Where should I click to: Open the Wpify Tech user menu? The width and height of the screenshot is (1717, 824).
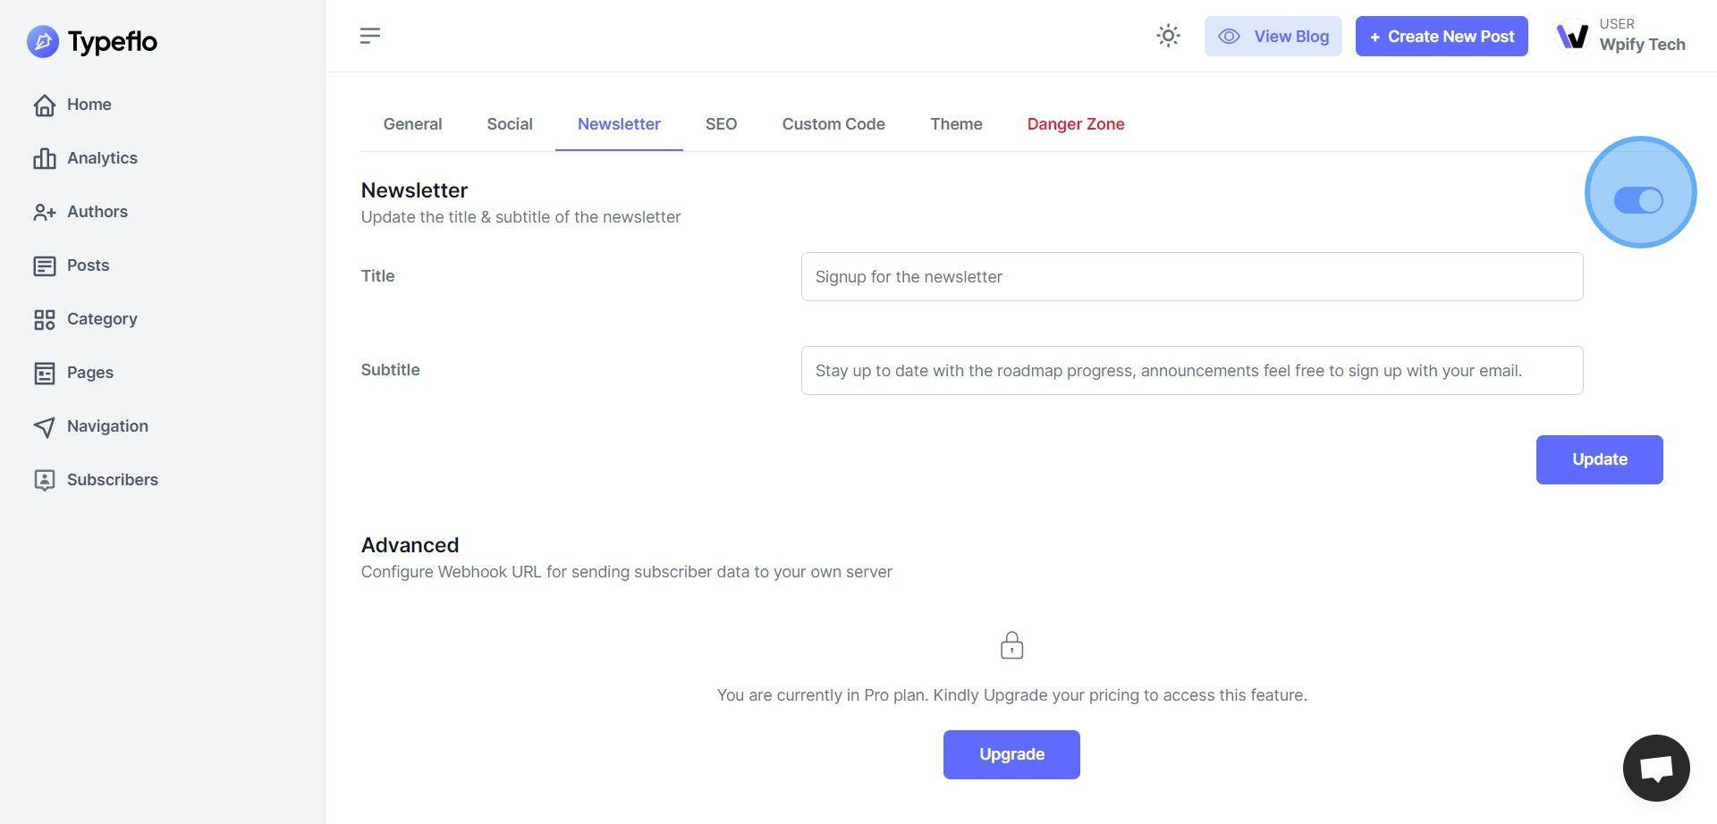point(1620,36)
